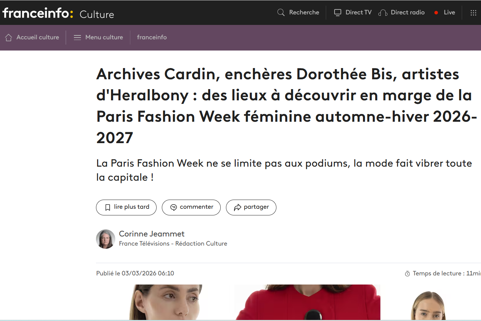
Task: Select the franceinfo tab in purple bar
Action: pos(152,37)
